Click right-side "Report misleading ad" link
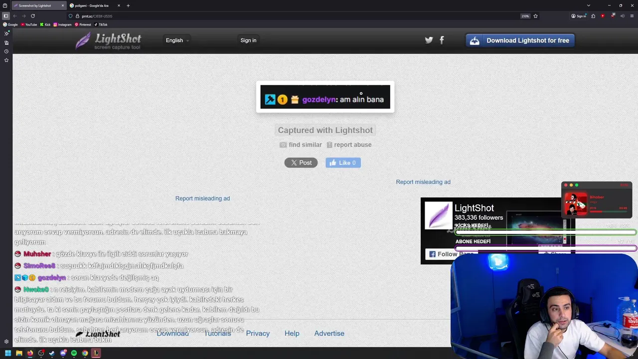The height and width of the screenshot is (359, 638). tap(423, 182)
